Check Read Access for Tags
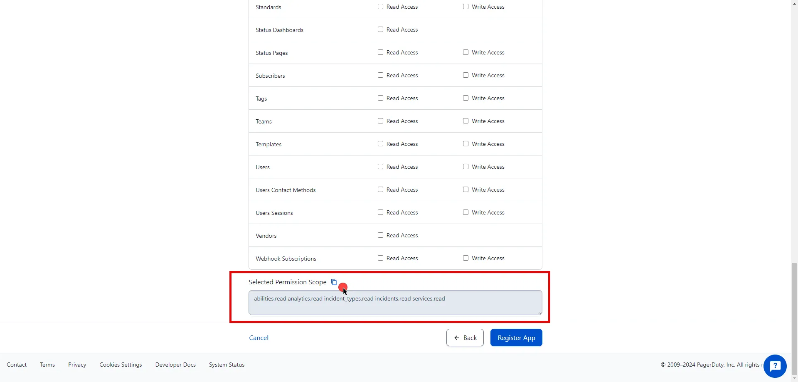This screenshot has width=798, height=382. [380, 98]
